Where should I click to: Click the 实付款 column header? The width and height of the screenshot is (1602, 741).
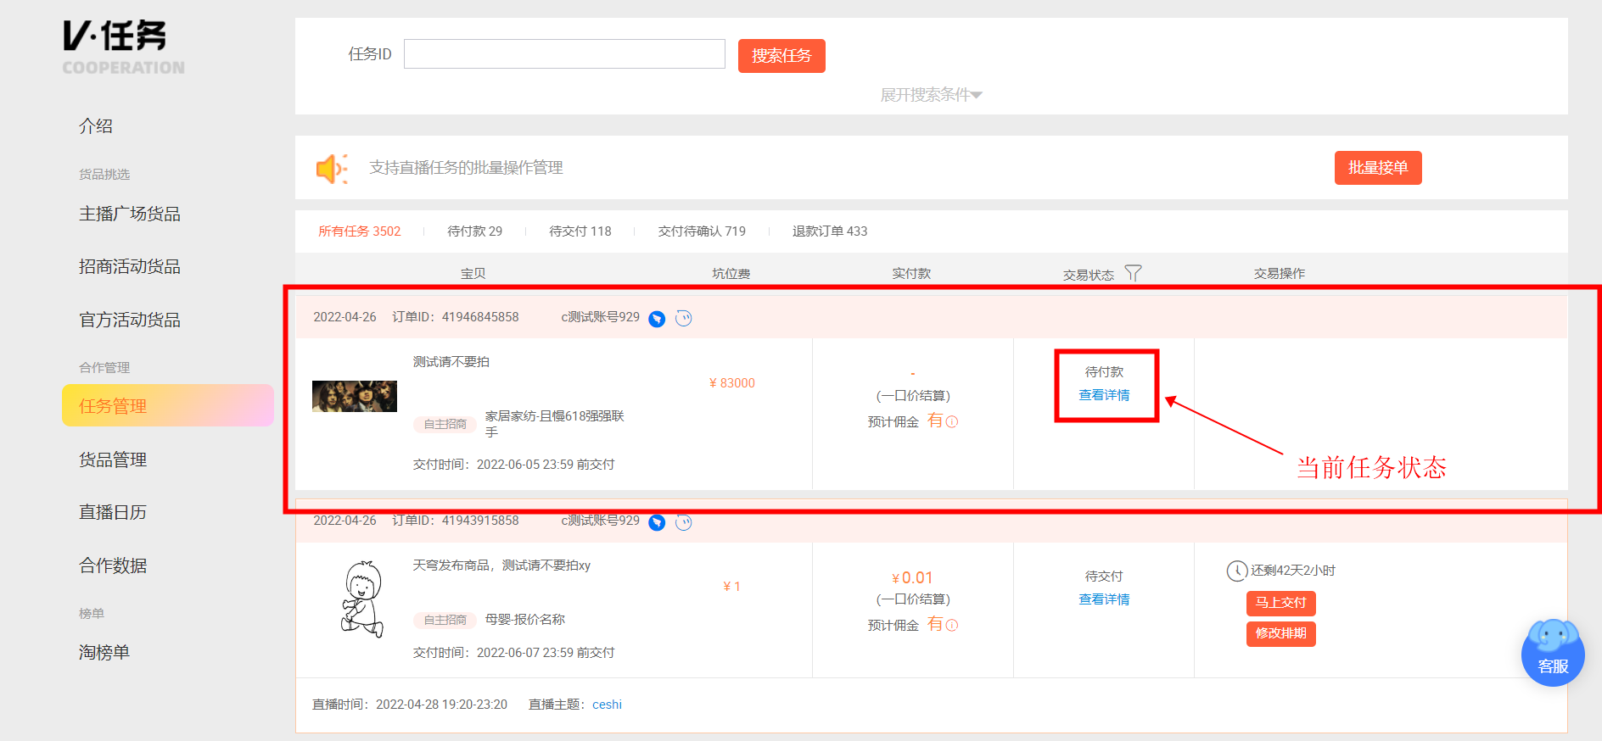pos(912,274)
